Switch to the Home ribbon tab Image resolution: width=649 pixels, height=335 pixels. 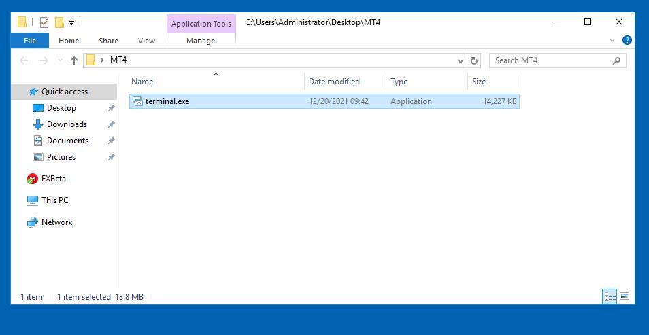68,41
